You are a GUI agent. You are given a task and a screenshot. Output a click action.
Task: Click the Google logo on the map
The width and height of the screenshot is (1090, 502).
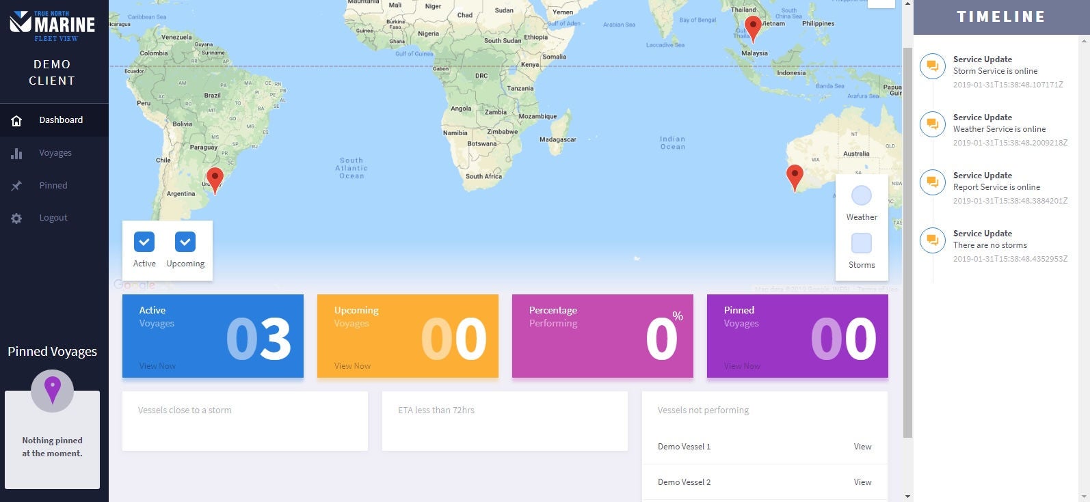pyautogui.click(x=134, y=285)
